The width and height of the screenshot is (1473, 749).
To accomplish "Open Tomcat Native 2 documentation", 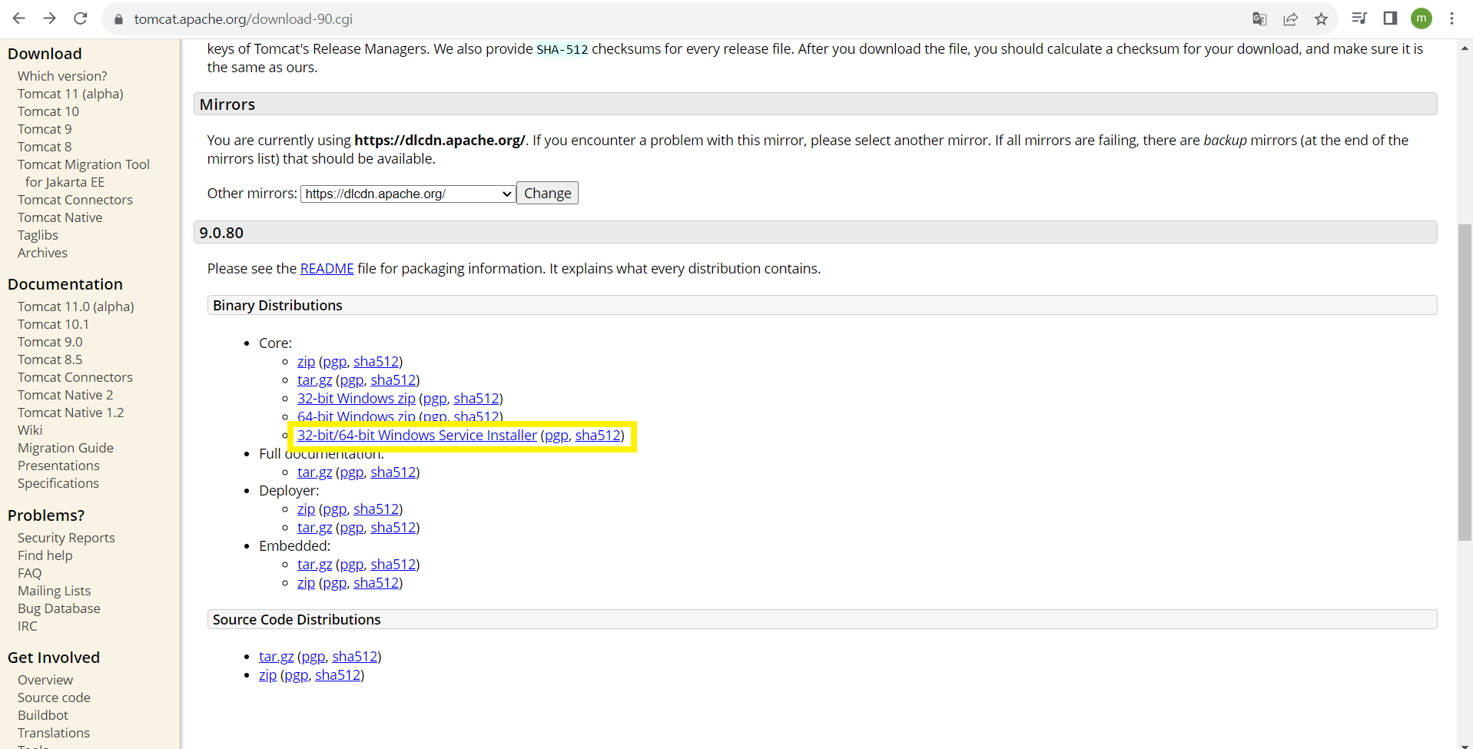I will point(65,395).
